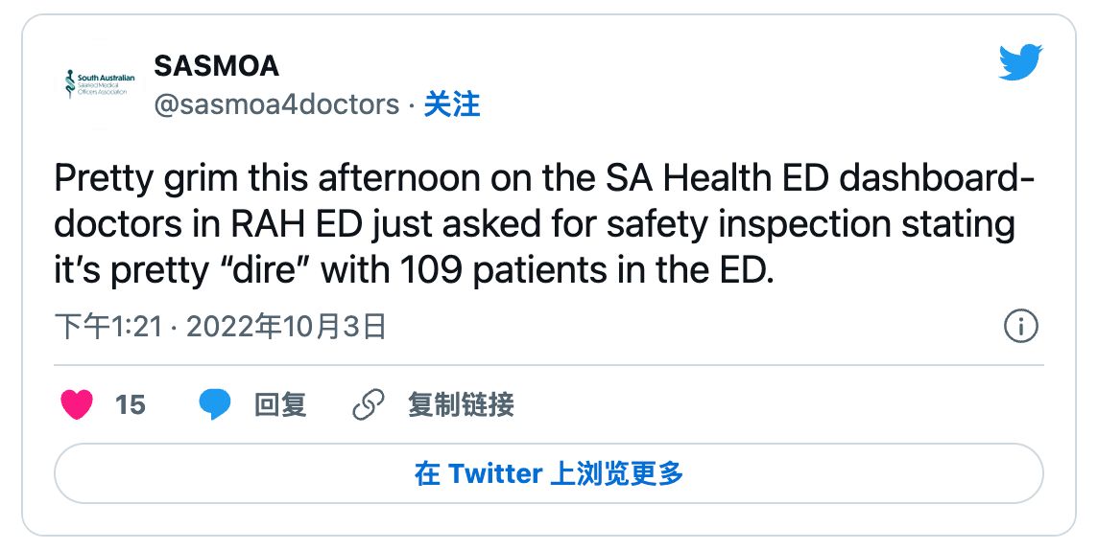This screenshot has height=550, width=1098.
Task: Open the @sasmoa4doctors handle link
Action: pos(276,104)
